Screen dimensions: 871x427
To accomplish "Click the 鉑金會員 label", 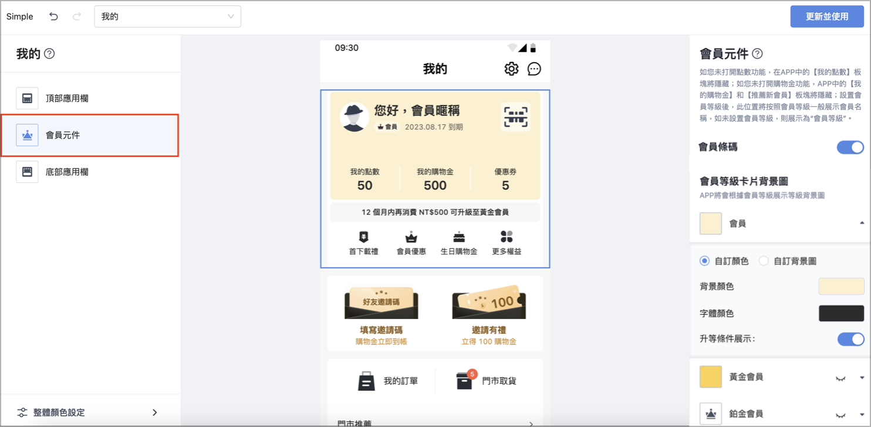I will [746, 414].
